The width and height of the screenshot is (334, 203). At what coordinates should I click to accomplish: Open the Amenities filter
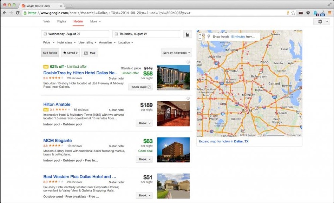[x=107, y=42]
